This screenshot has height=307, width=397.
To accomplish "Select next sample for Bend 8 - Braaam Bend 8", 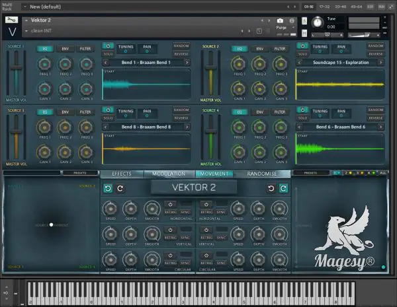I will click(x=187, y=127).
